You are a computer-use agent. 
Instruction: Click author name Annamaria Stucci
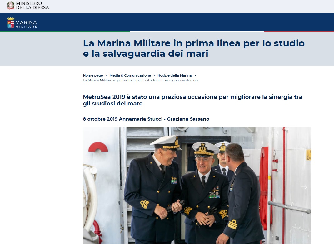pyautogui.click(x=141, y=119)
